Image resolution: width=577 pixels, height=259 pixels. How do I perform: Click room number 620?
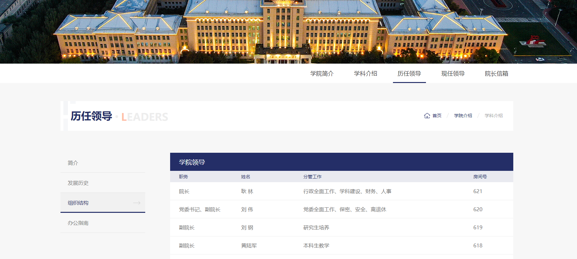pyautogui.click(x=478, y=210)
